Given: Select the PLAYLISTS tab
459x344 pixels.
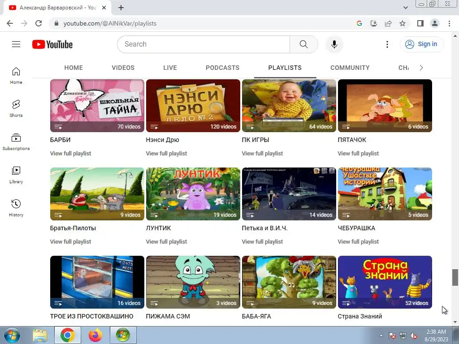Looking at the screenshot, I should click(285, 68).
